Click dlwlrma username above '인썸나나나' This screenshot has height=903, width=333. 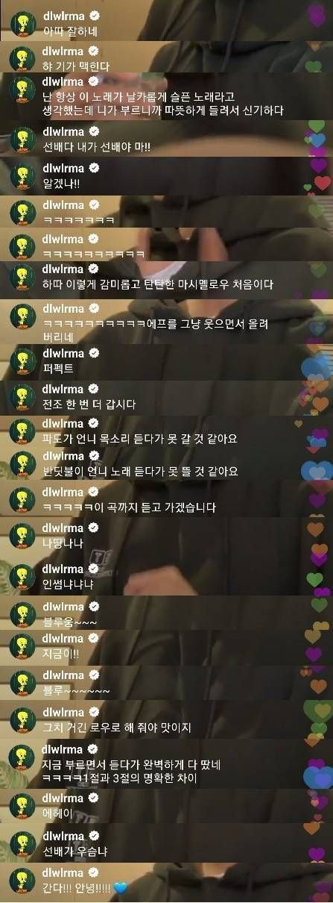click(63, 571)
